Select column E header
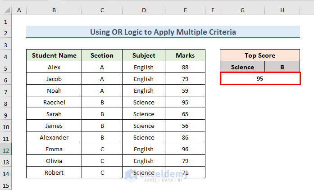The image size is (314, 190). click(185, 9)
